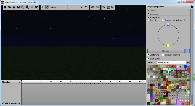
Task: Click the Tempo slider handle
Action: point(67,7)
